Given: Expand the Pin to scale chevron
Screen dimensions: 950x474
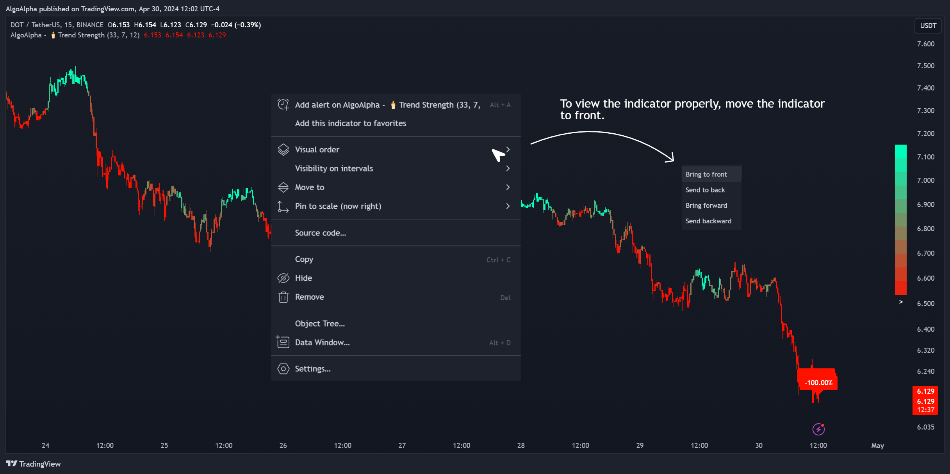Looking at the screenshot, I should pos(508,206).
